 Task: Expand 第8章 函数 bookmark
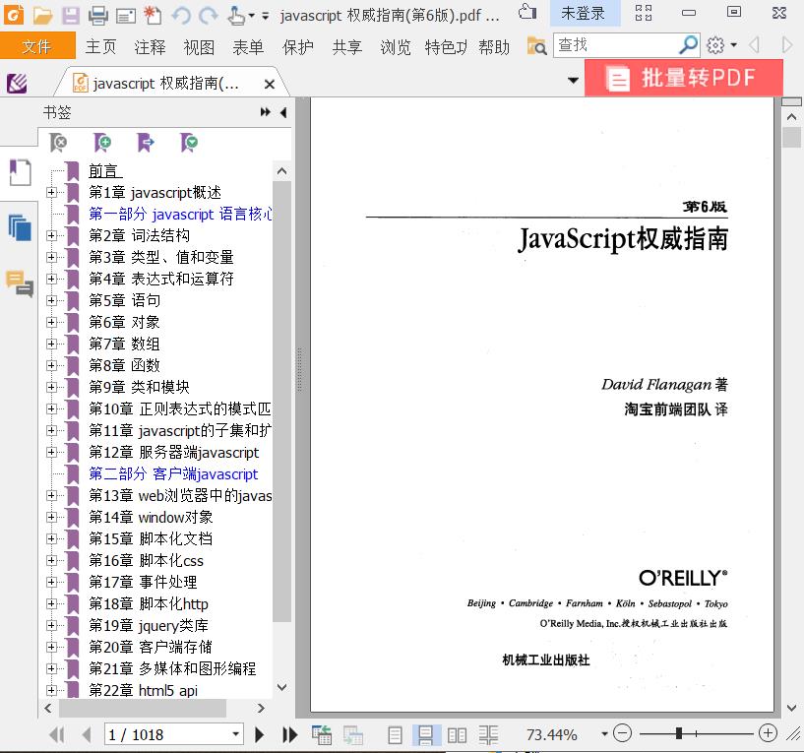[51, 365]
